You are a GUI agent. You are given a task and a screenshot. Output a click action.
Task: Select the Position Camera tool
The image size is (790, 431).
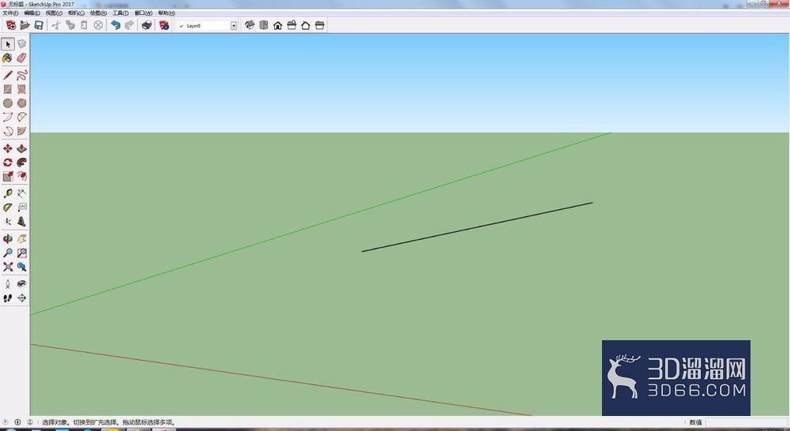[x=8, y=284]
